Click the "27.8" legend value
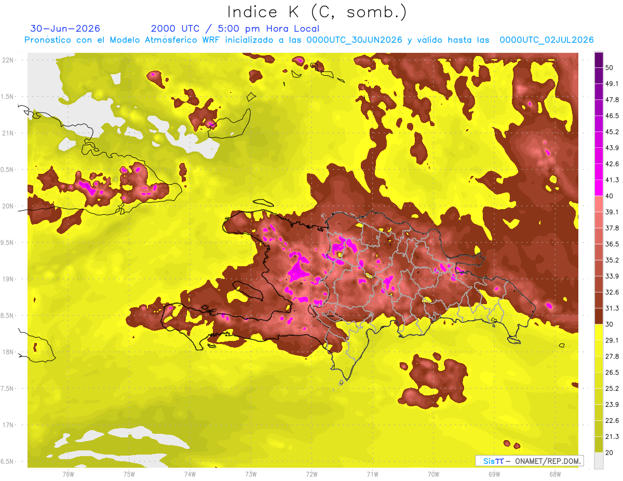This screenshot has width=623, height=481. [613, 356]
